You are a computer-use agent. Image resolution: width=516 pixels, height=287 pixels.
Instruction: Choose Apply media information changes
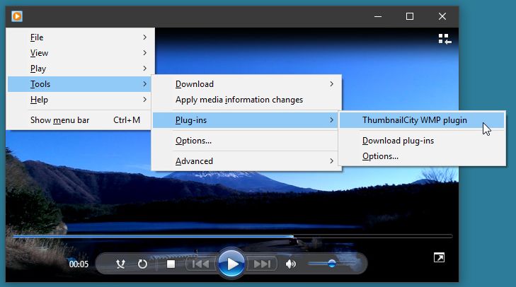point(246,100)
